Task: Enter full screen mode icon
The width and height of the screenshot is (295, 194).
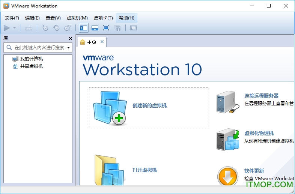Action: click(x=106, y=28)
